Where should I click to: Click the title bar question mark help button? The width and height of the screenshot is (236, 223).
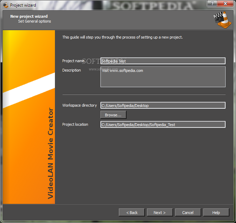[x=212, y=3]
